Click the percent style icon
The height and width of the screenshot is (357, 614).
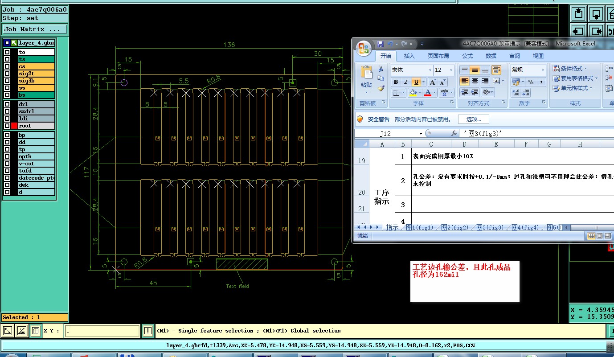pyautogui.click(x=531, y=82)
